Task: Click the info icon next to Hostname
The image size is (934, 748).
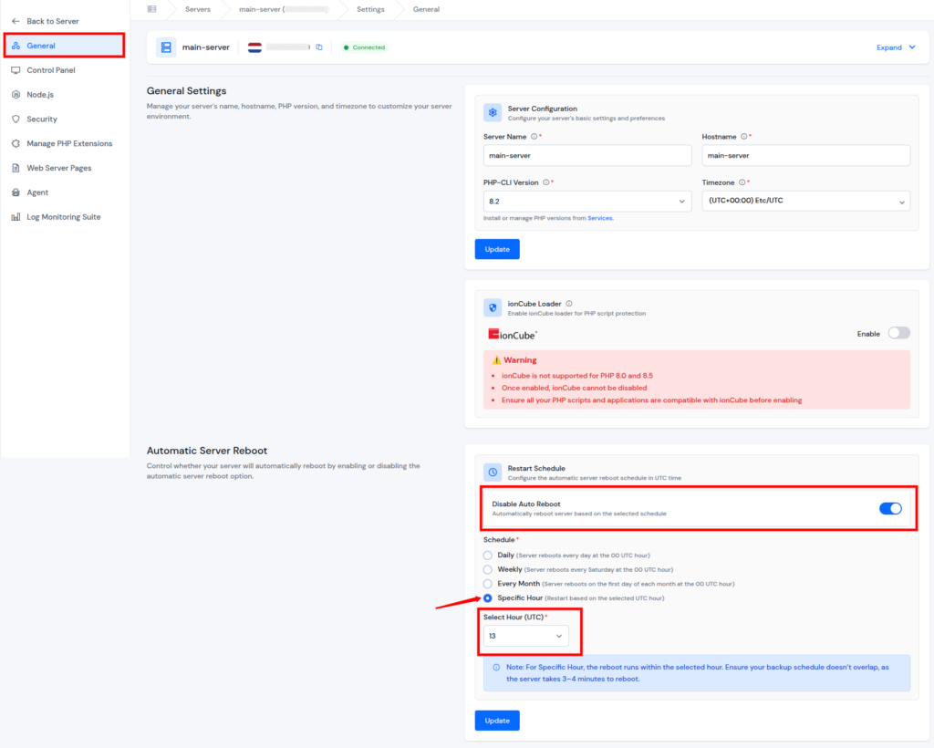Action: [x=743, y=137]
